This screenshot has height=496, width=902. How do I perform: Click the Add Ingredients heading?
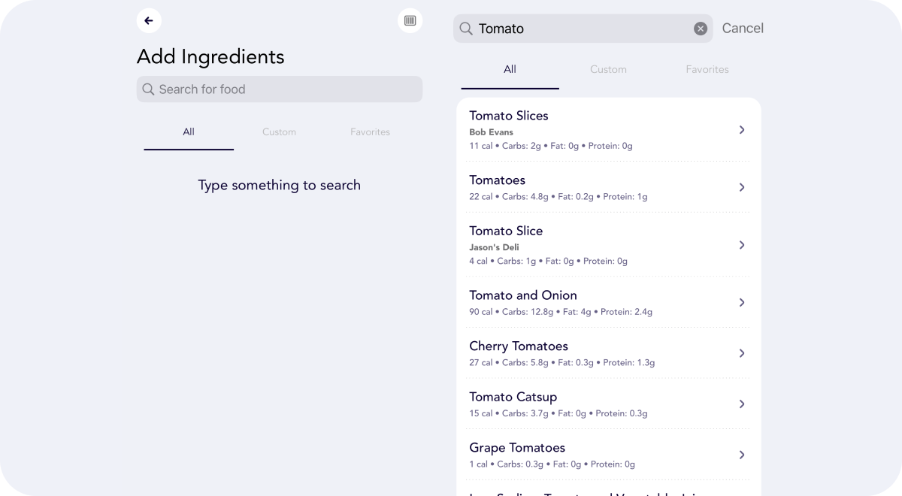coord(210,57)
